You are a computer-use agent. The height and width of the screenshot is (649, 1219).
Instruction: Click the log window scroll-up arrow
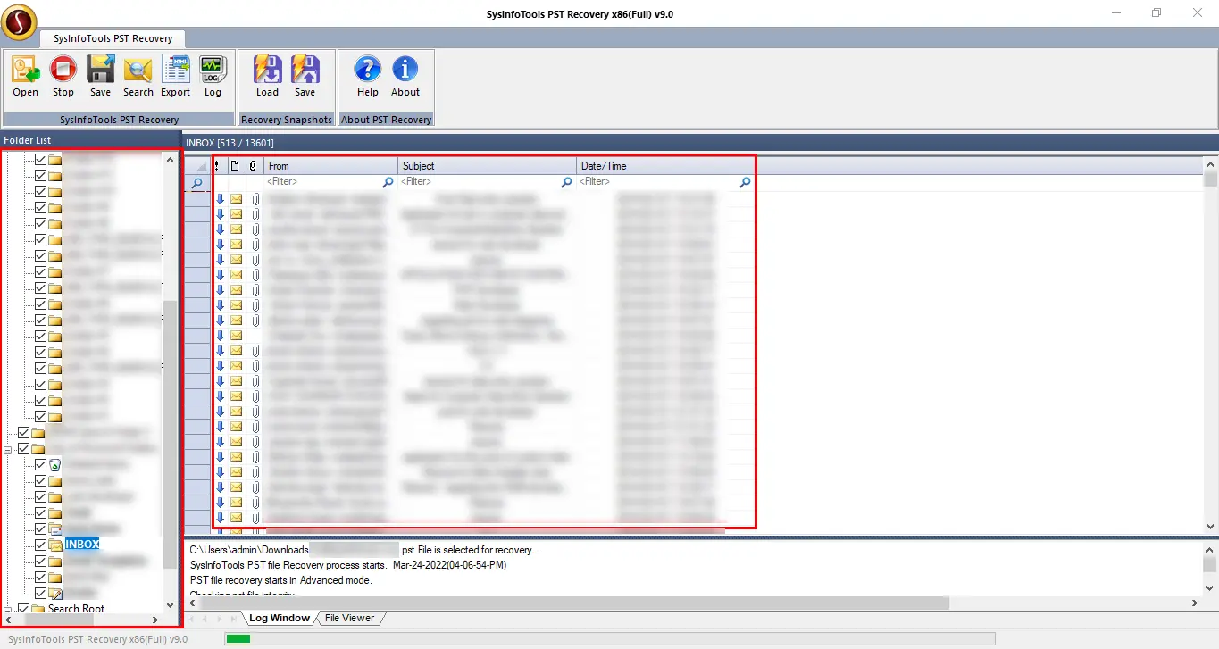click(x=1211, y=549)
